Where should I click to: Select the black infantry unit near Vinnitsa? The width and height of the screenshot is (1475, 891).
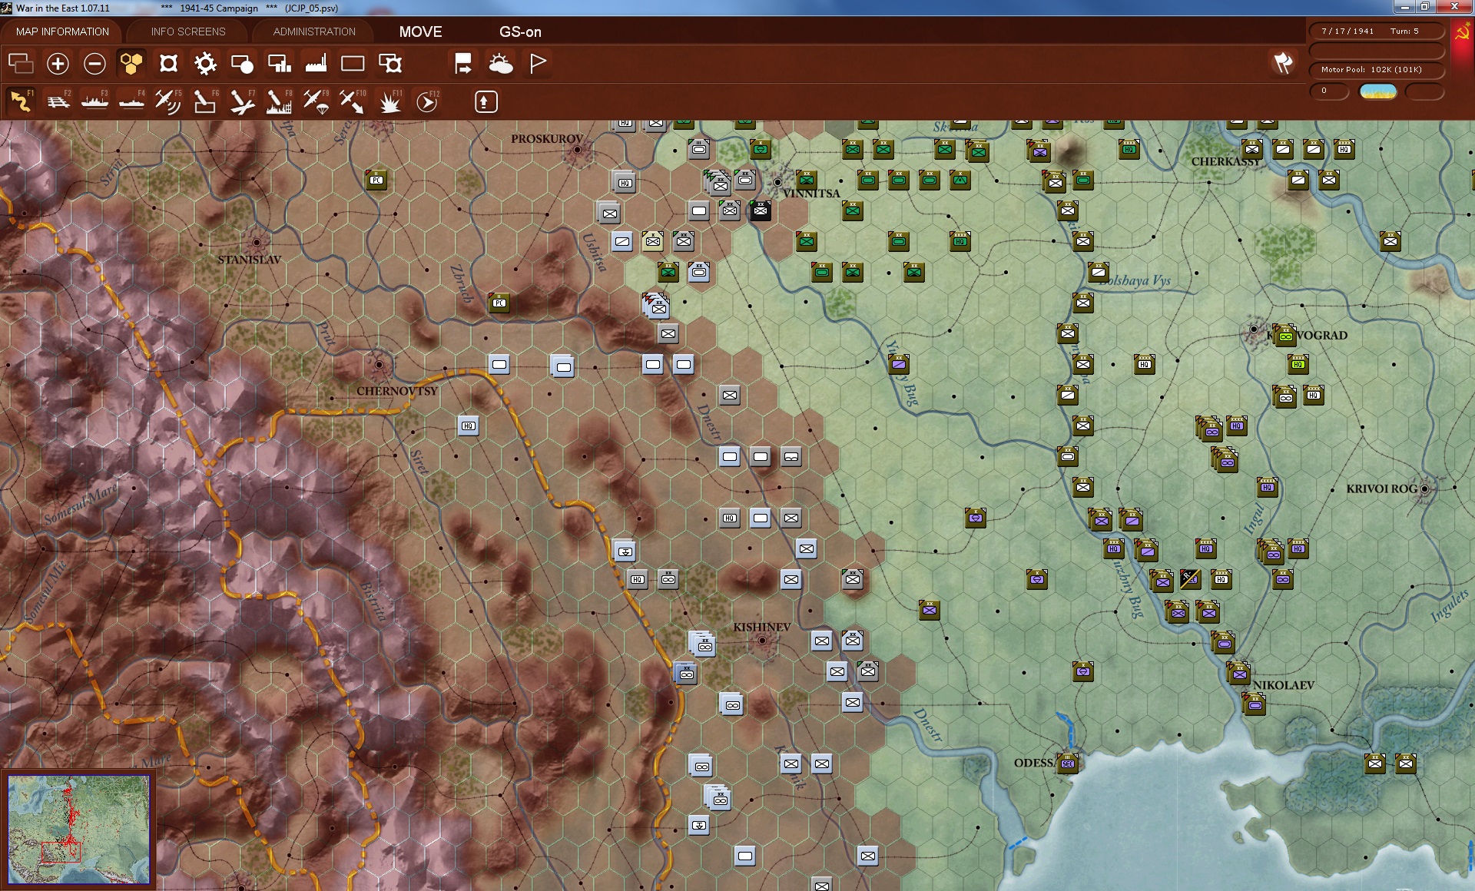tap(761, 210)
